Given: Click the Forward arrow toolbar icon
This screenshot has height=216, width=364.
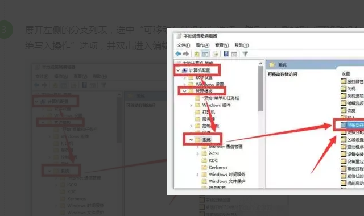Looking at the screenshot, I should tap(186, 54).
